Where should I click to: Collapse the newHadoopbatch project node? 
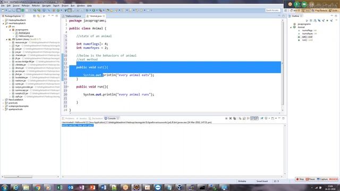3,23
